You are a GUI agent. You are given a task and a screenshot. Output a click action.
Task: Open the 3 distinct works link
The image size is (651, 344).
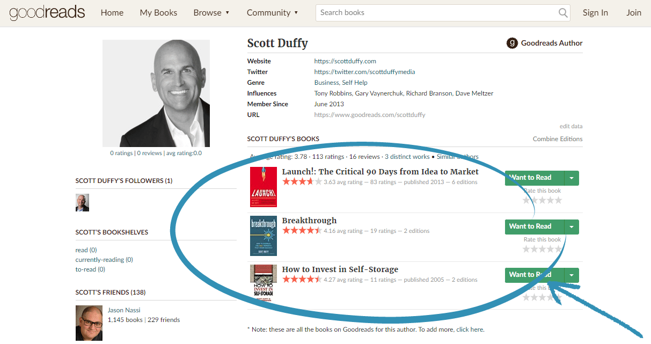coord(407,157)
